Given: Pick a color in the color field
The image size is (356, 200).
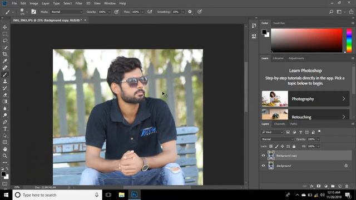Looking at the screenshot, I should (x=306, y=41).
